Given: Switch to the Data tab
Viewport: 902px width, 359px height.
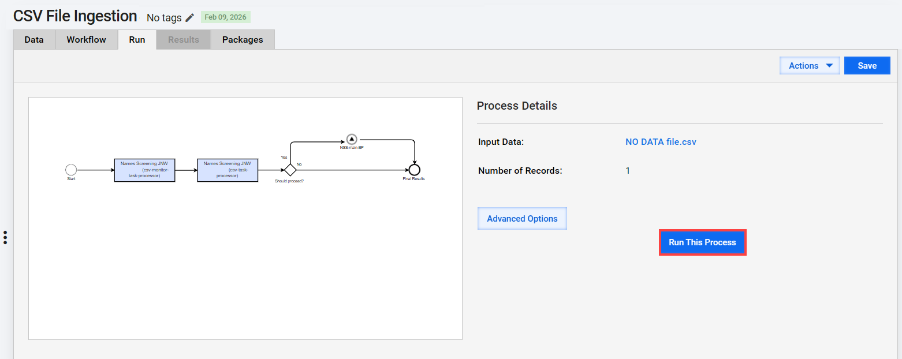Looking at the screenshot, I should pos(34,40).
